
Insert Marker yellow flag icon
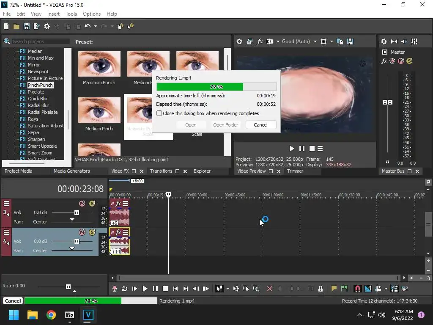[x=334, y=289]
